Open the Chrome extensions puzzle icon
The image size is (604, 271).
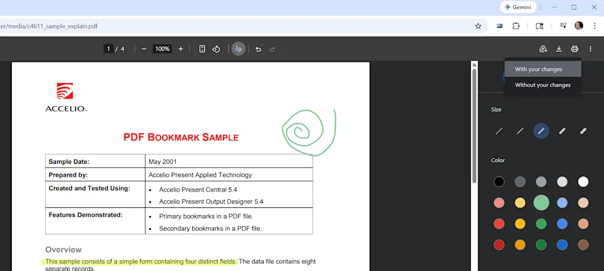pyautogui.click(x=516, y=26)
